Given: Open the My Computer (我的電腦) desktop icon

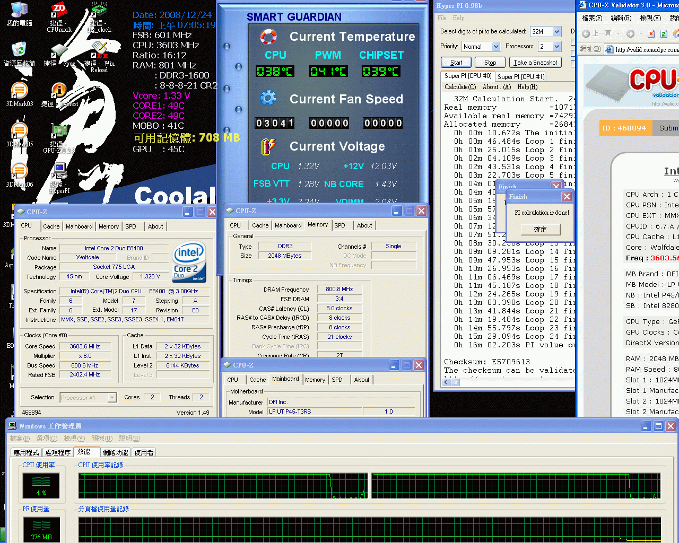Looking at the screenshot, I should point(19,10).
